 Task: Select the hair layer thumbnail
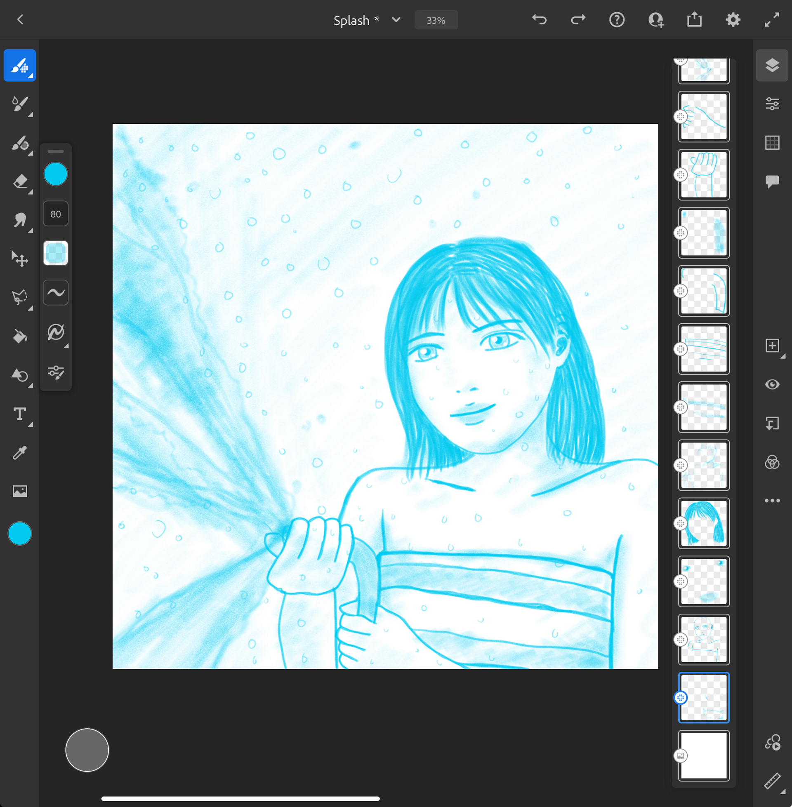(x=704, y=523)
